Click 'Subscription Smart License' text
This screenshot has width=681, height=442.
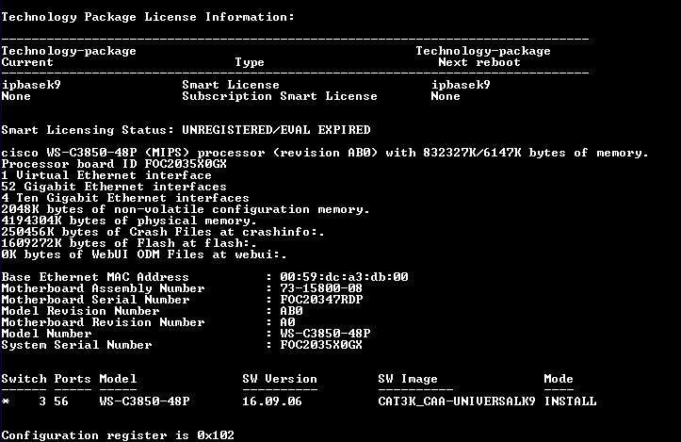click(280, 96)
